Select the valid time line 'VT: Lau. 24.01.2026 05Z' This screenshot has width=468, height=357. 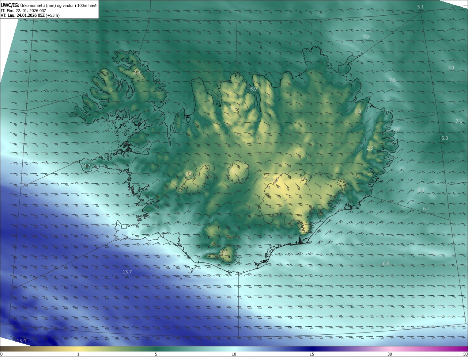[x=23, y=16]
